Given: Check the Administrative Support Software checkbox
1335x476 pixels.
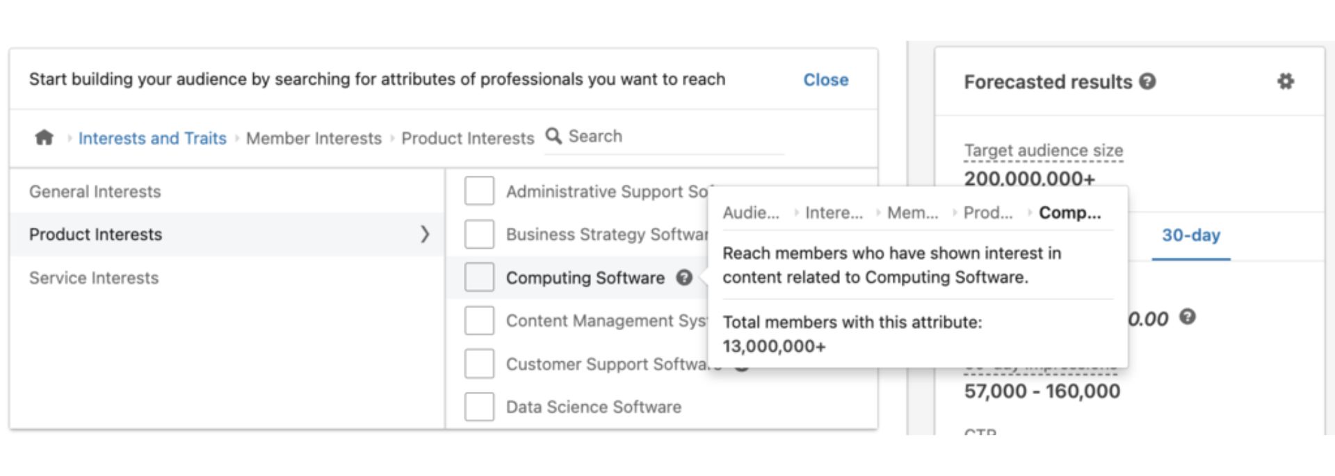Looking at the screenshot, I should pyautogui.click(x=478, y=191).
